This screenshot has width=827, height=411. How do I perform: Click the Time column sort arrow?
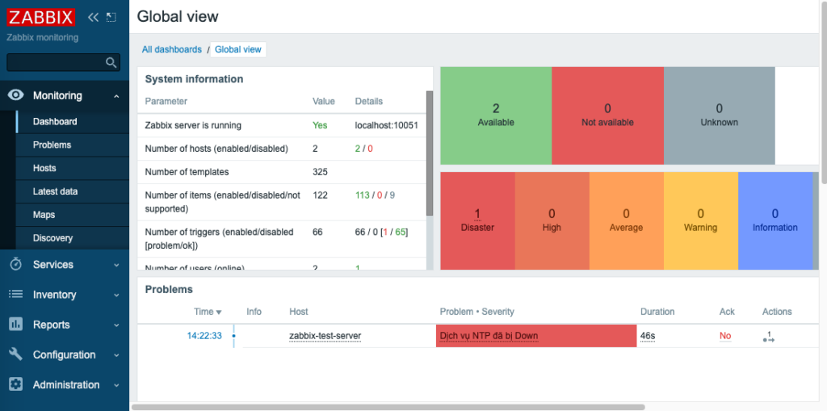click(219, 312)
